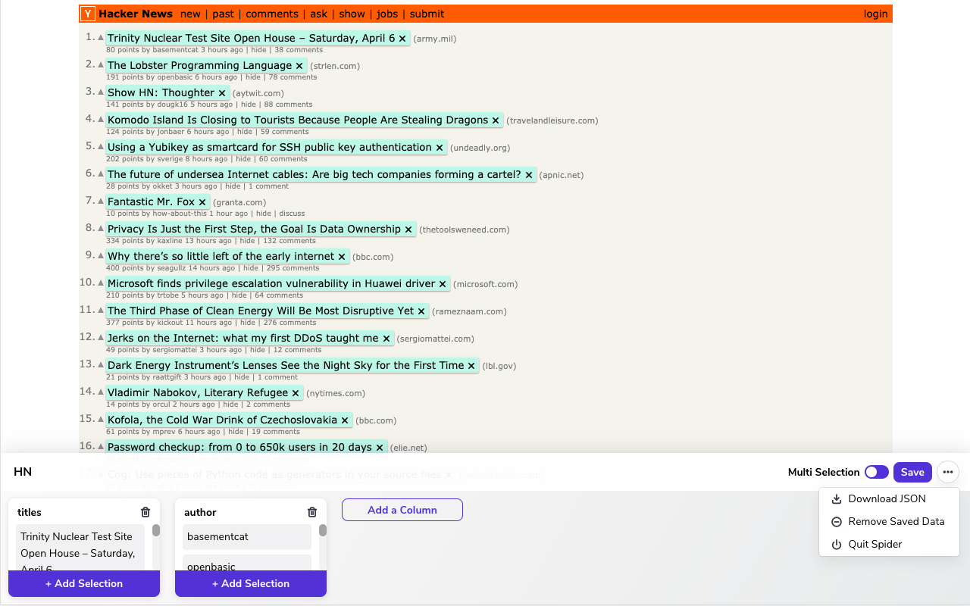Remove the Privacy Is Just the First Step x

point(408,230)
